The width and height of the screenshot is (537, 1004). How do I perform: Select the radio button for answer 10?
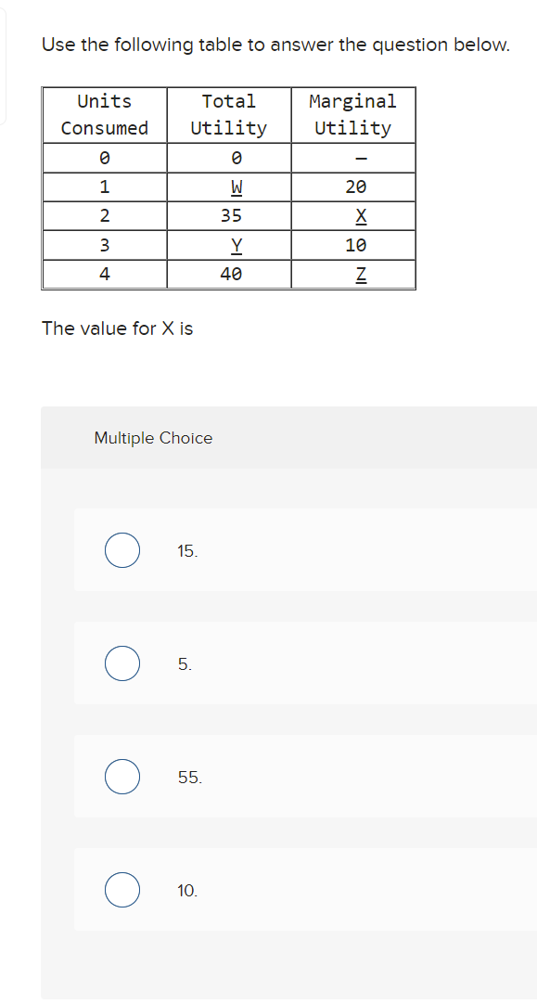tap(121, 890)
